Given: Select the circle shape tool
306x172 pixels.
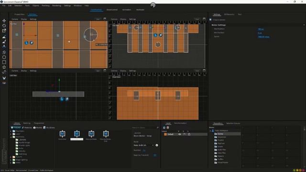Looking at the screenshot, I should point(4,57).
